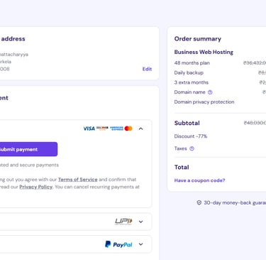
Task: Click the 30-day money-back guarantee text
Action: pyautogui.click(x=235, y=202)
